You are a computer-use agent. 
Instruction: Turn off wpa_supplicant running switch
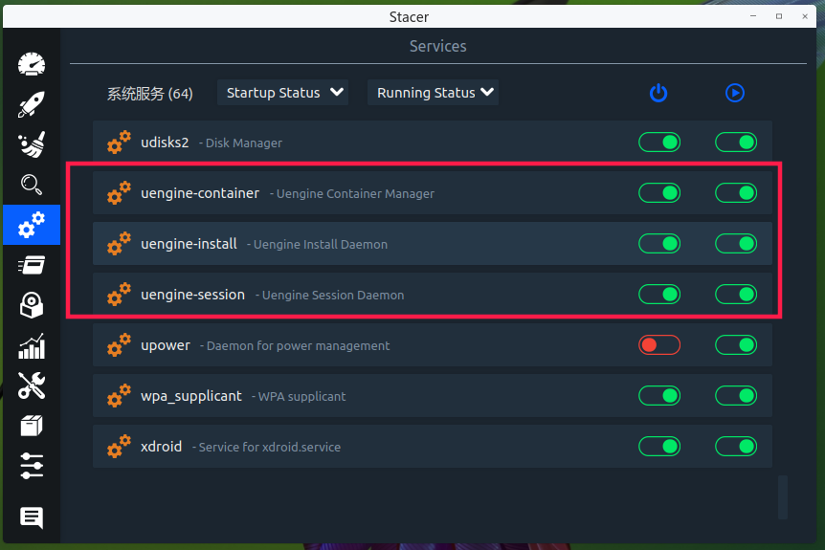(736, 396)
